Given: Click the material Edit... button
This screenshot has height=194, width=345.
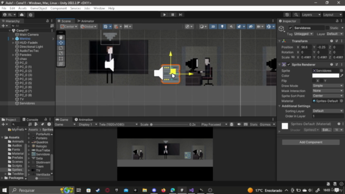Looking at the screenshot, I should click(x=326, y=130).
